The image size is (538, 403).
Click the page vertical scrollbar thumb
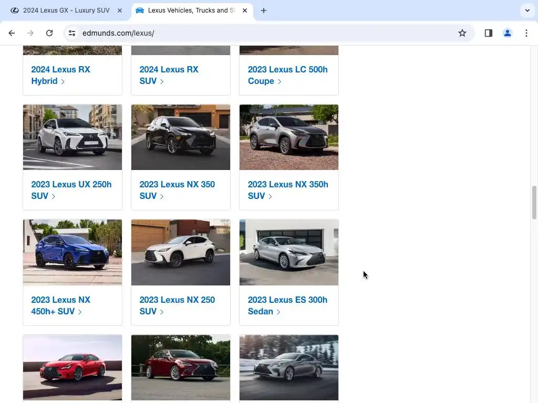tap(534, 203)
